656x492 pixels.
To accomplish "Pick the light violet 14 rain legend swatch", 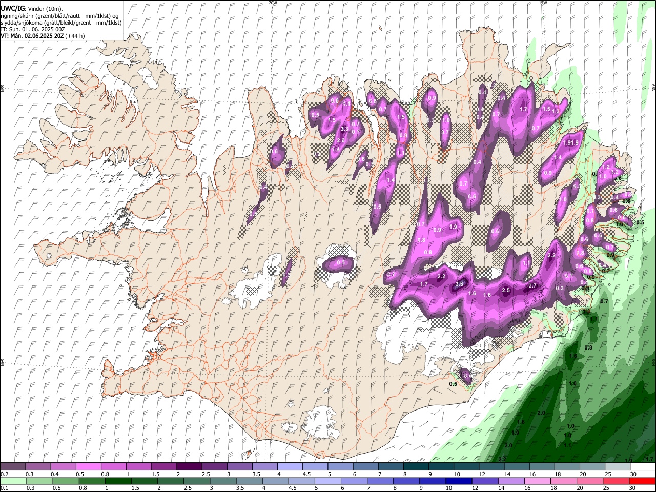I will click(x=511, y=481).
